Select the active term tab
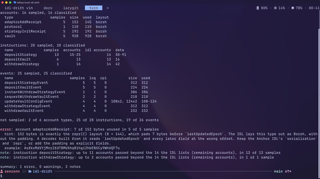Image resolution: width=320 pixels, height=179 pixels. coord(93,8)
